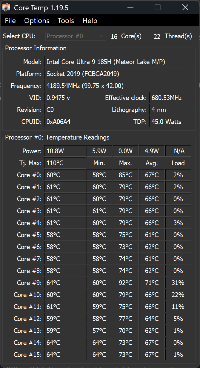Click the Core #9 load 31% cell
The height and width of the screenshot is (368, 200).
[x=178, y=283]
